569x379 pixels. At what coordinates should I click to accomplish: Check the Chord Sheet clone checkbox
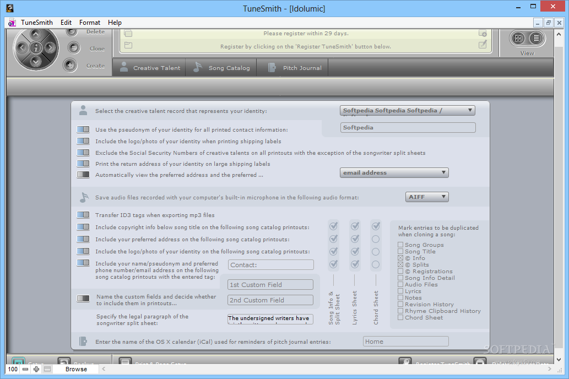pos(400,317)
